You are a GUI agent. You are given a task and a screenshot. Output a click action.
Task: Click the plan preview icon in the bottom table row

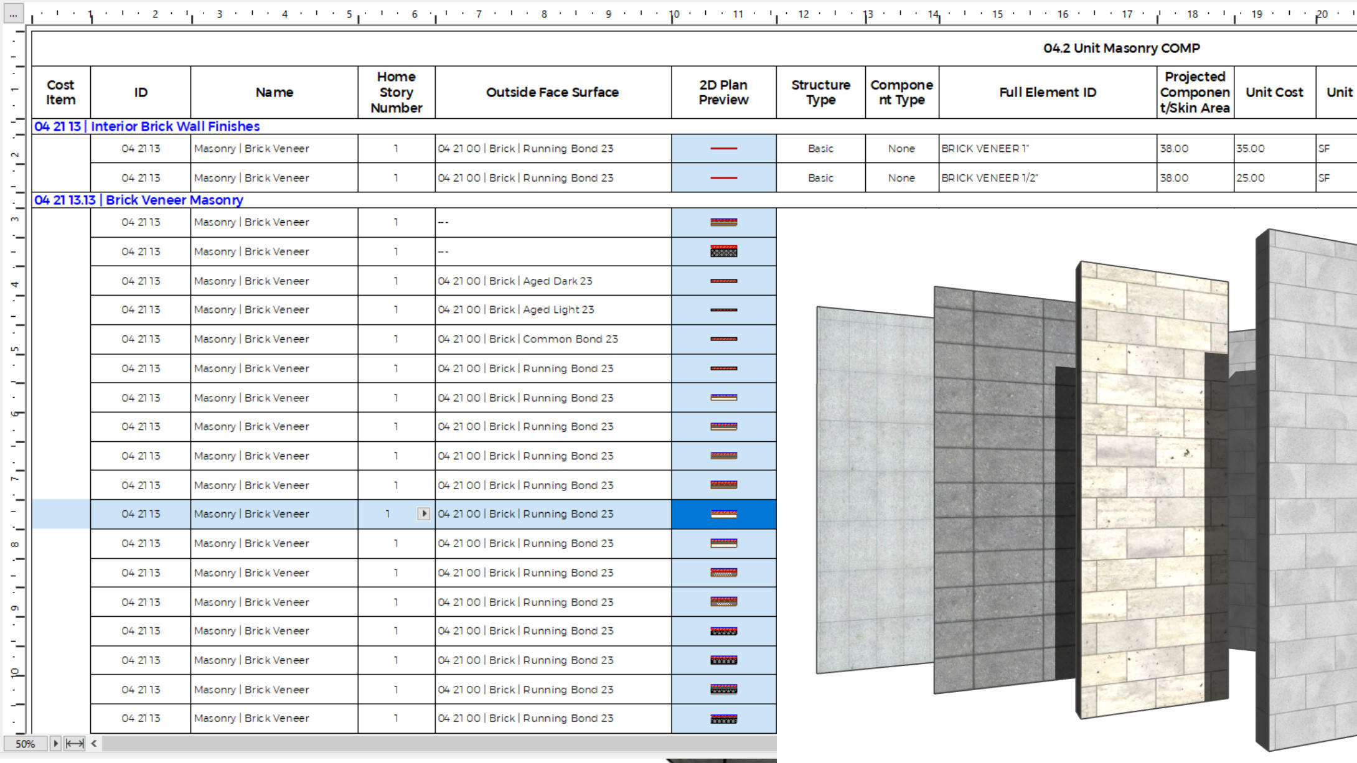pyautogui.click(x=723, y=719)
